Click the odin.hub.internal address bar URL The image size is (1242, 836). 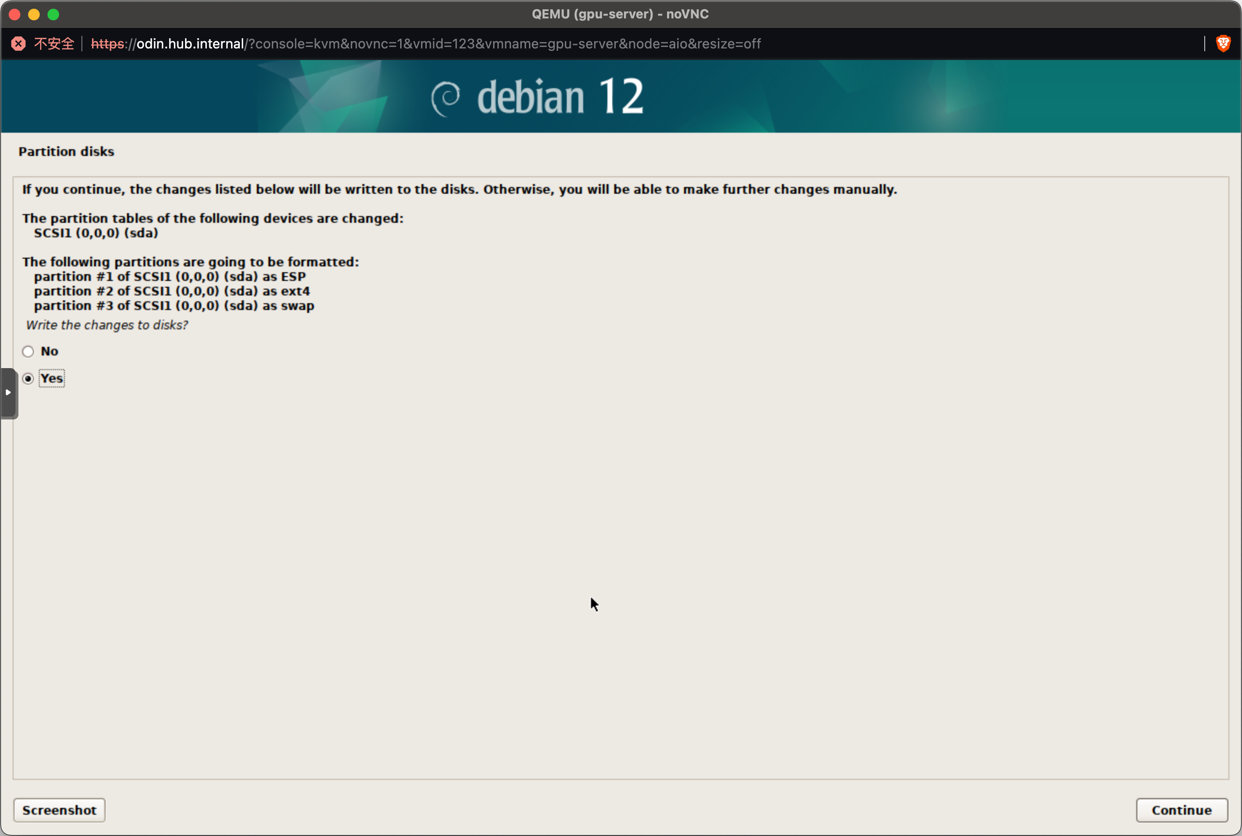click(x=425, y=44)
